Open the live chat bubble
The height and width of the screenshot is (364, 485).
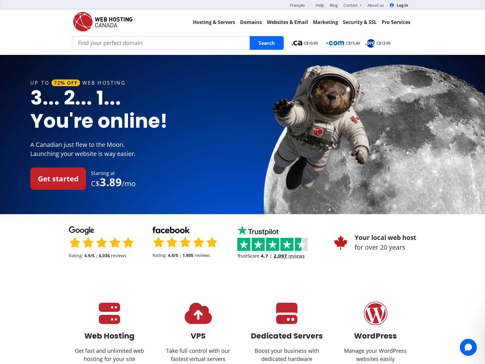[468, 347]
